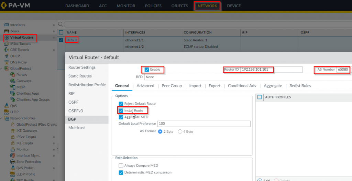
Task: Click the Portals icon
Action: point(13,75)
